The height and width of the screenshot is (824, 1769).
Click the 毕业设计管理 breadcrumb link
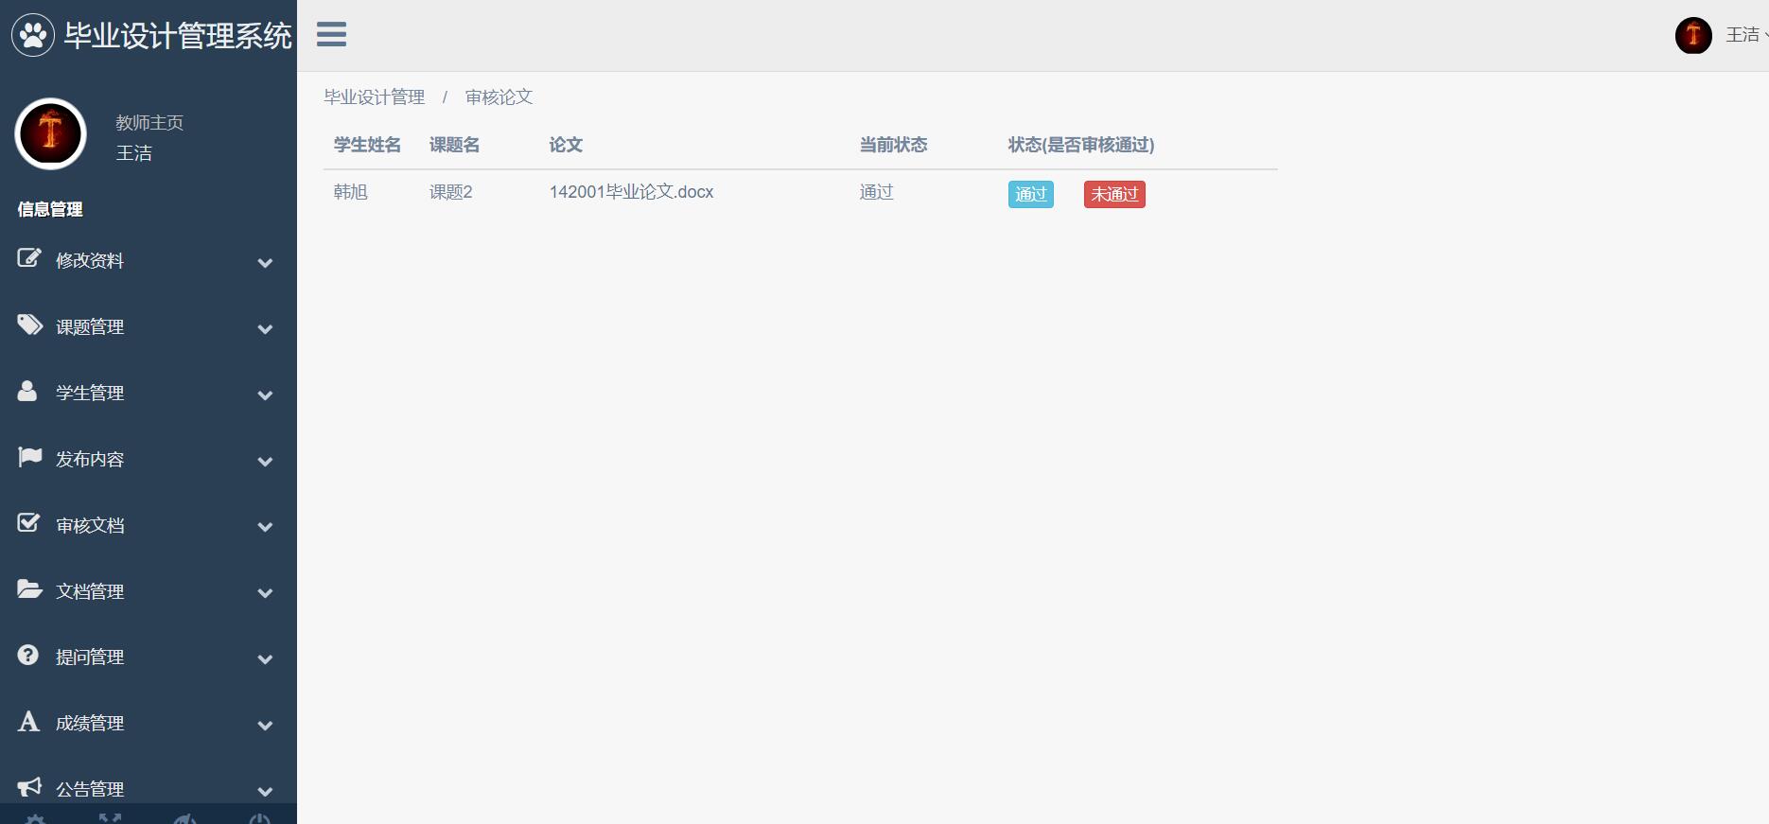375,96
